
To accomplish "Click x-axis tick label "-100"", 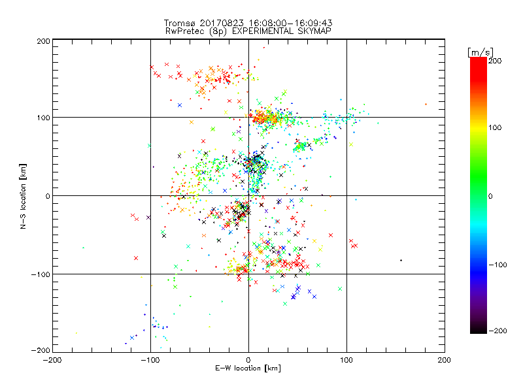I will [x=150, y=361].
